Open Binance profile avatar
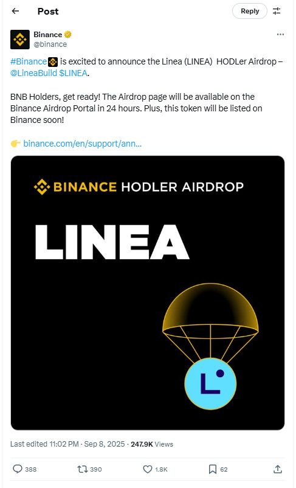Screen dimensions: 296x488 20,40
